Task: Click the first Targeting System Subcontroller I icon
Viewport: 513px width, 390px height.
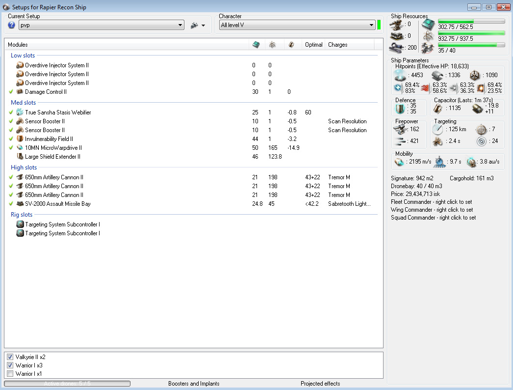Action: click(20, 224)
